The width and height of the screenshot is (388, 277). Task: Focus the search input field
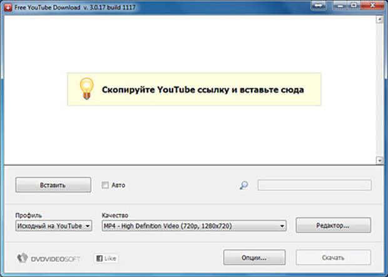(x=314, y=185)
